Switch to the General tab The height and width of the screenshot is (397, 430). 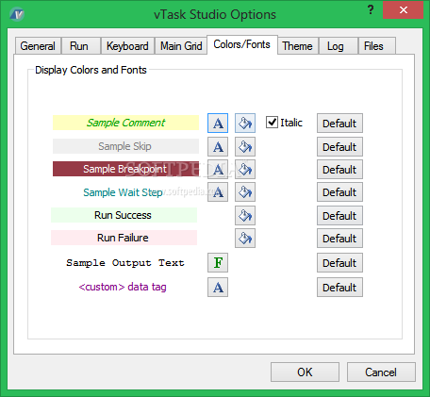pos(38,46)
